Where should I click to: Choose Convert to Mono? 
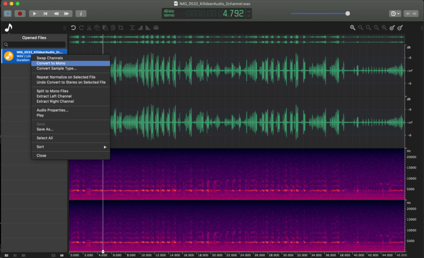(x=71, y=63)
